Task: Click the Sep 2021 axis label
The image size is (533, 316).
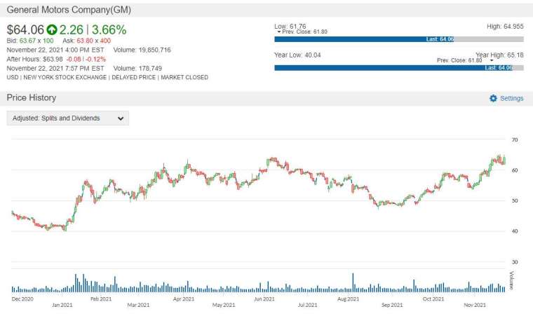Action: [x=392, y=305]
